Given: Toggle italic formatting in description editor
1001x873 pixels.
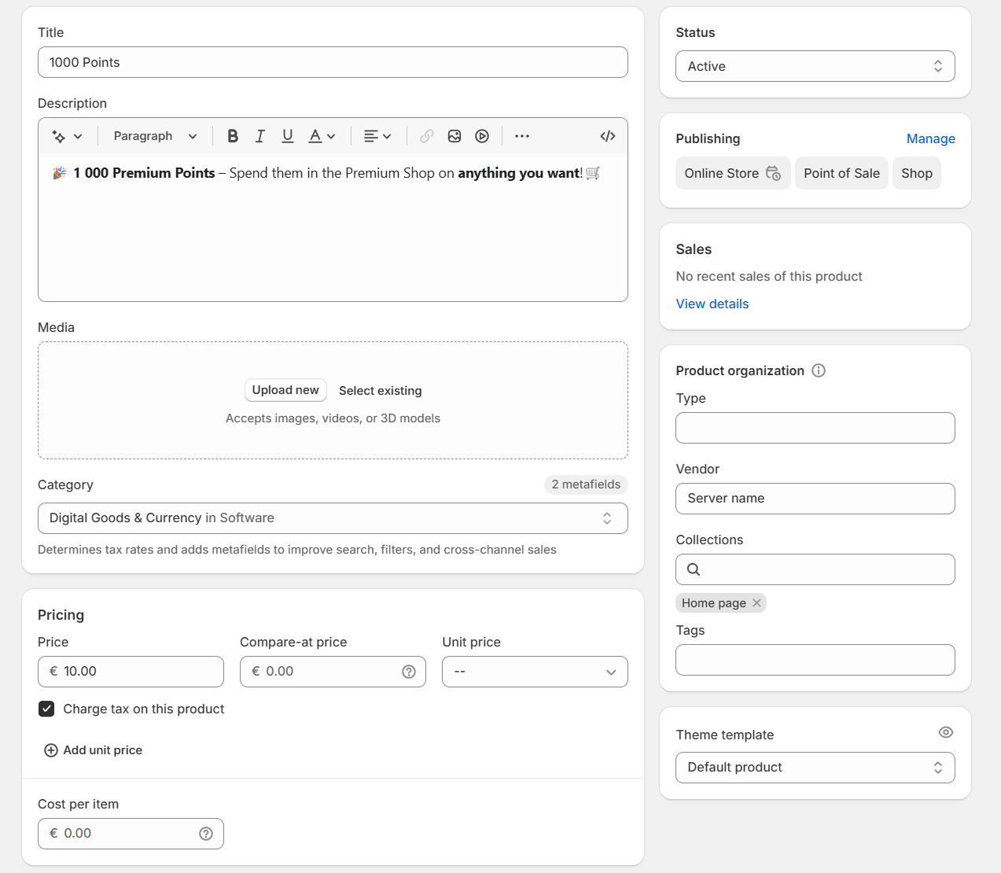Looking at the screenshot, I should 260,136.
